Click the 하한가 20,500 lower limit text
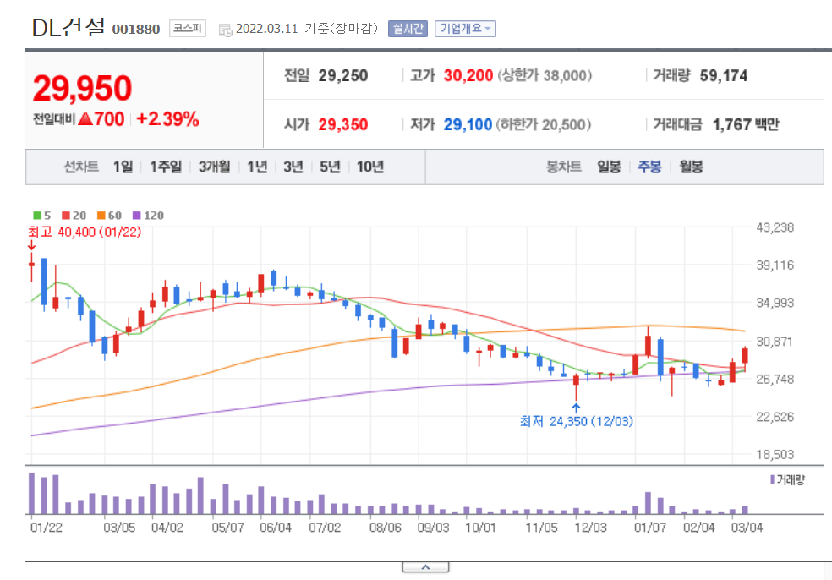Viewport: 832px width, 580px height. [x=544, y=124]
